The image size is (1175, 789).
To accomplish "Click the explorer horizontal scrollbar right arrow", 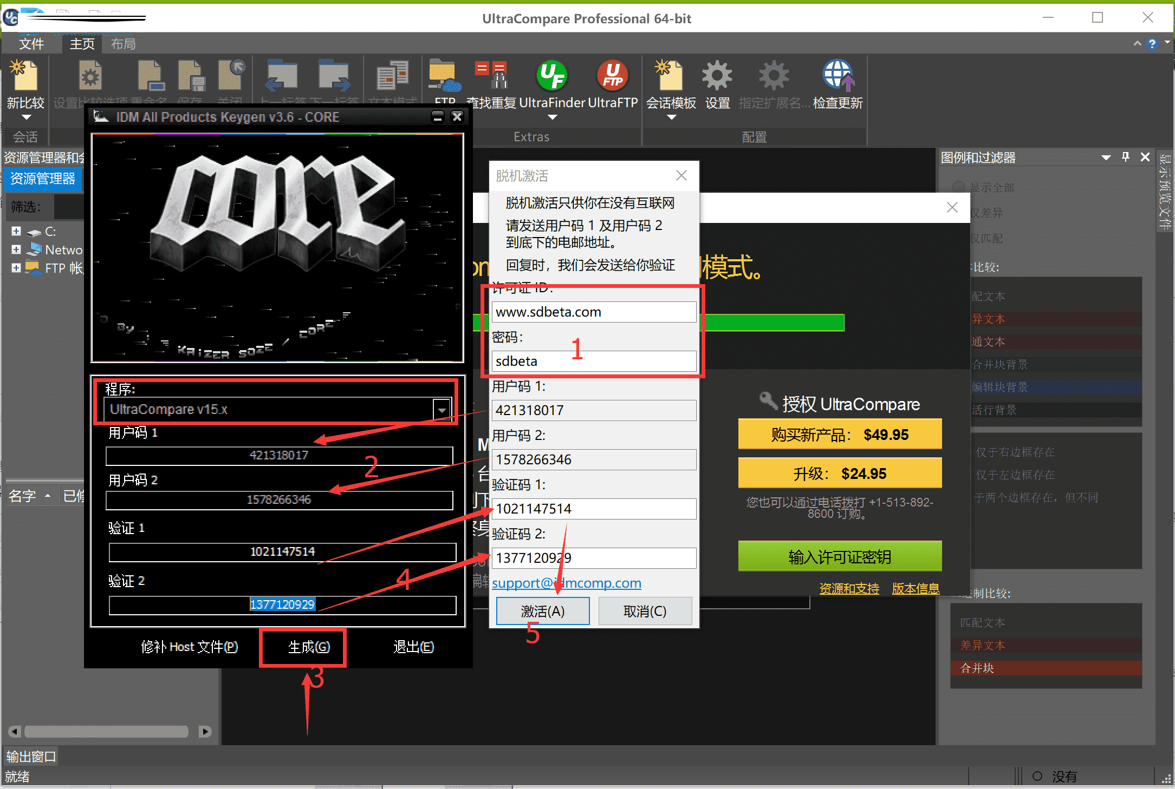I will pos(205,732).
